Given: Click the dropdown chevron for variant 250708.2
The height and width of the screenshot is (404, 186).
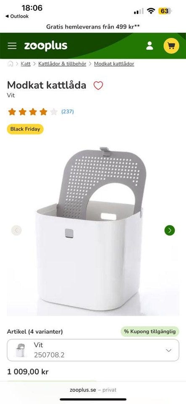Looking at the screenshot, I should point(169,350).
